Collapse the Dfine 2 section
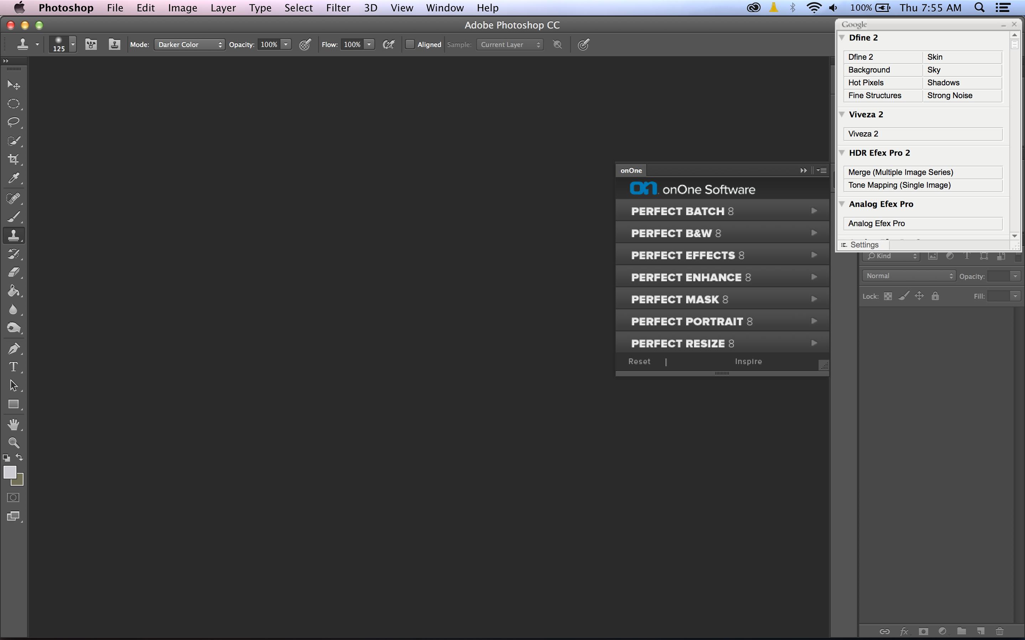 [842, 38]
